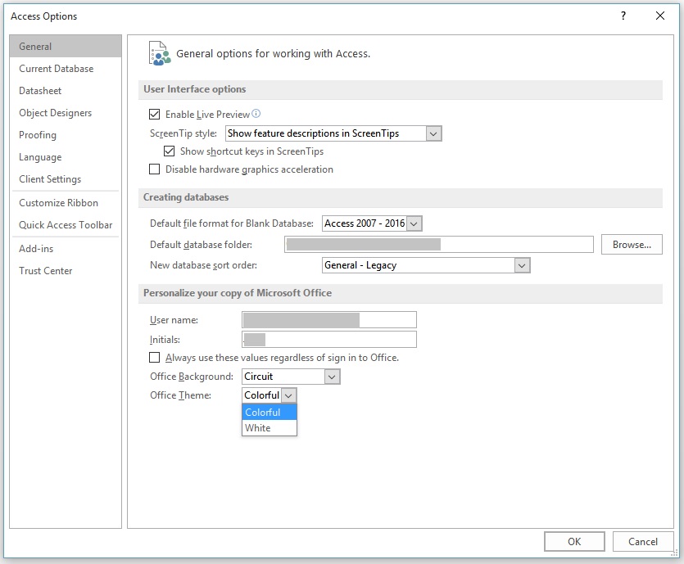Switch to Datasheet options

tap(66, 91)
